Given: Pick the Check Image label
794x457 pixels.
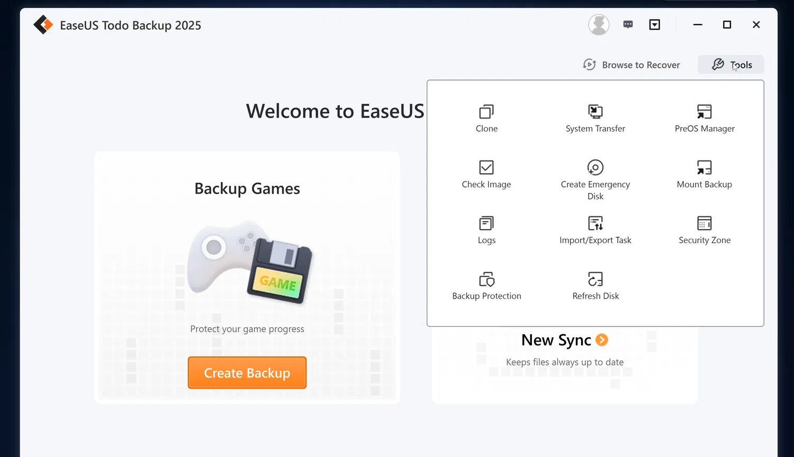Looking at the screenshot, I should pyautogui.click(x=486, y=184).
